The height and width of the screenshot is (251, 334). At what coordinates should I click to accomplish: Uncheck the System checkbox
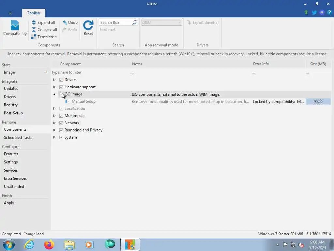61,137
